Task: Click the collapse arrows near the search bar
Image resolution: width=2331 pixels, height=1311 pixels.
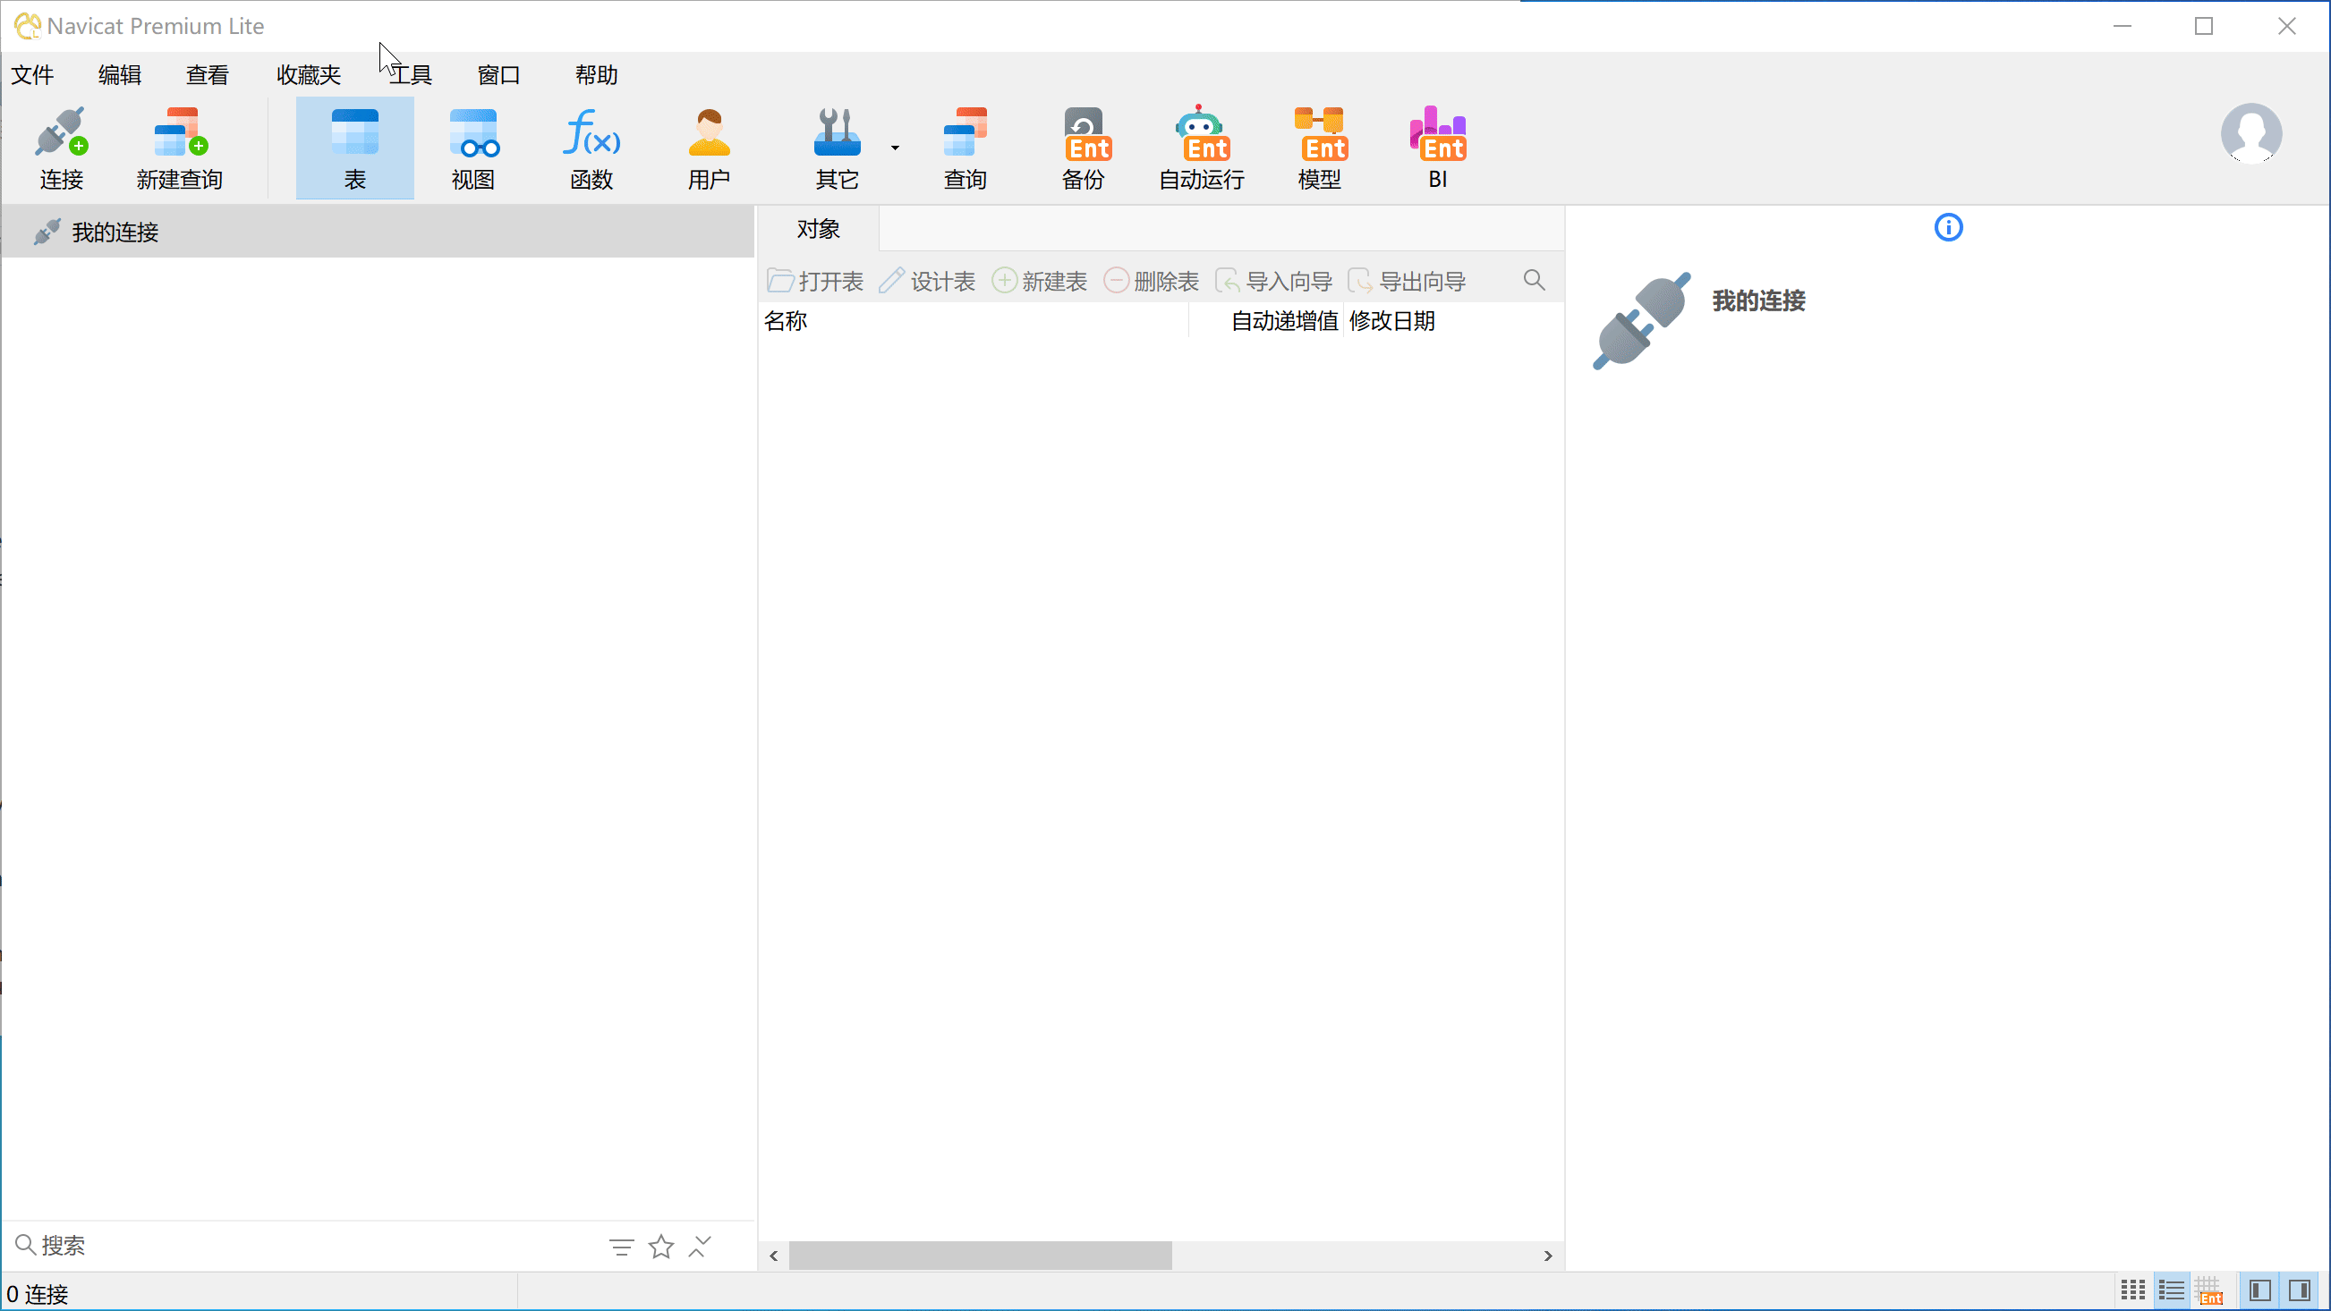Action: [701, 1247]
